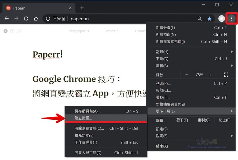Switch to Paperr page 3

[19, 31]
